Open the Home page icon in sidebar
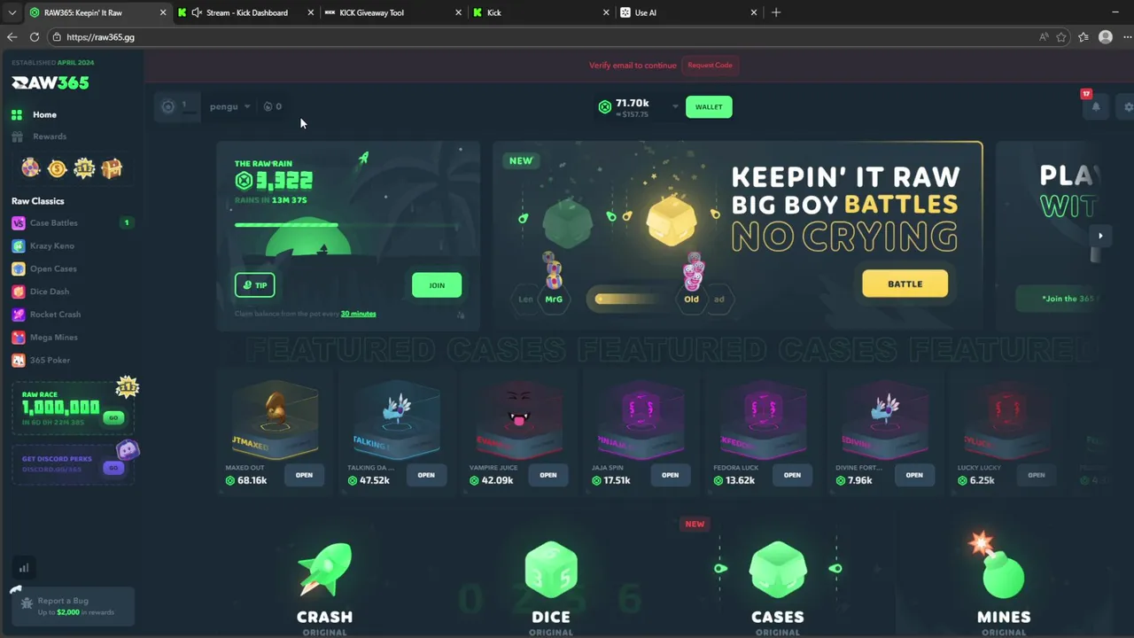The image size is (1134, 638). [17, 114]
